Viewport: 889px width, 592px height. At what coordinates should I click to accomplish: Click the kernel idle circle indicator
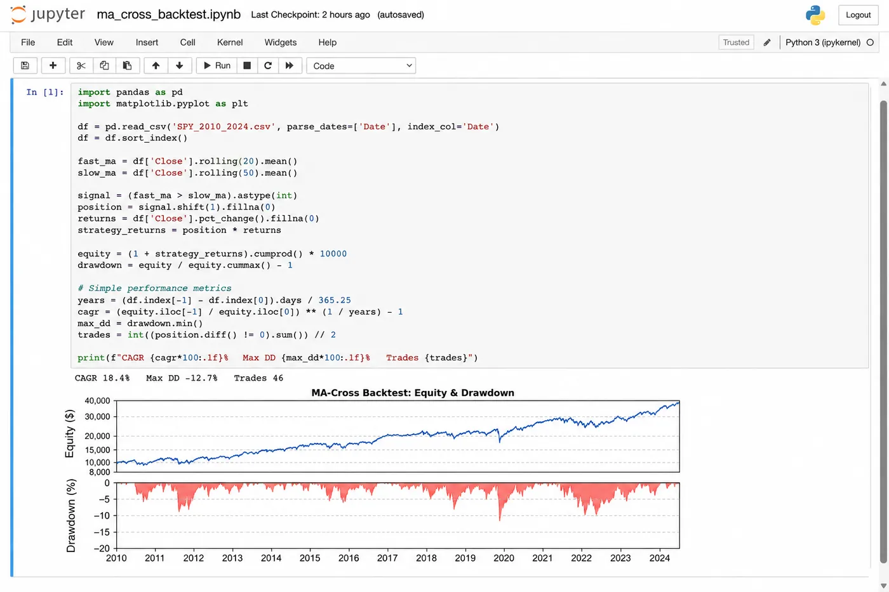point(870,43)
